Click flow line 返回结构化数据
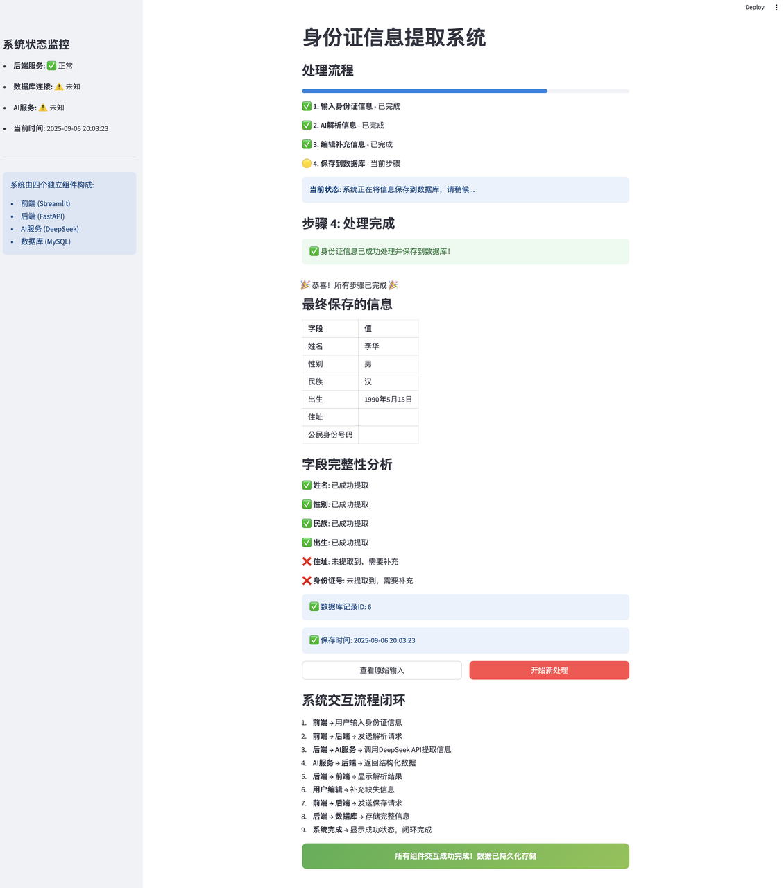Viewport: 784px width, 888px height. coord(364,763)
